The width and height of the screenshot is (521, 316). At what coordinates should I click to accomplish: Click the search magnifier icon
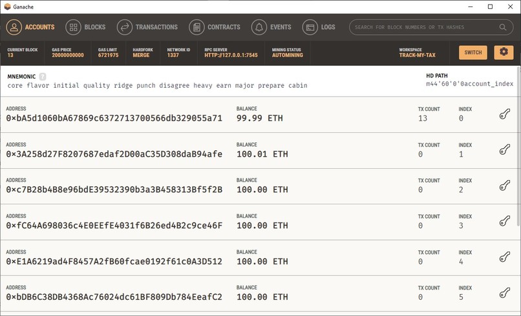503,27
